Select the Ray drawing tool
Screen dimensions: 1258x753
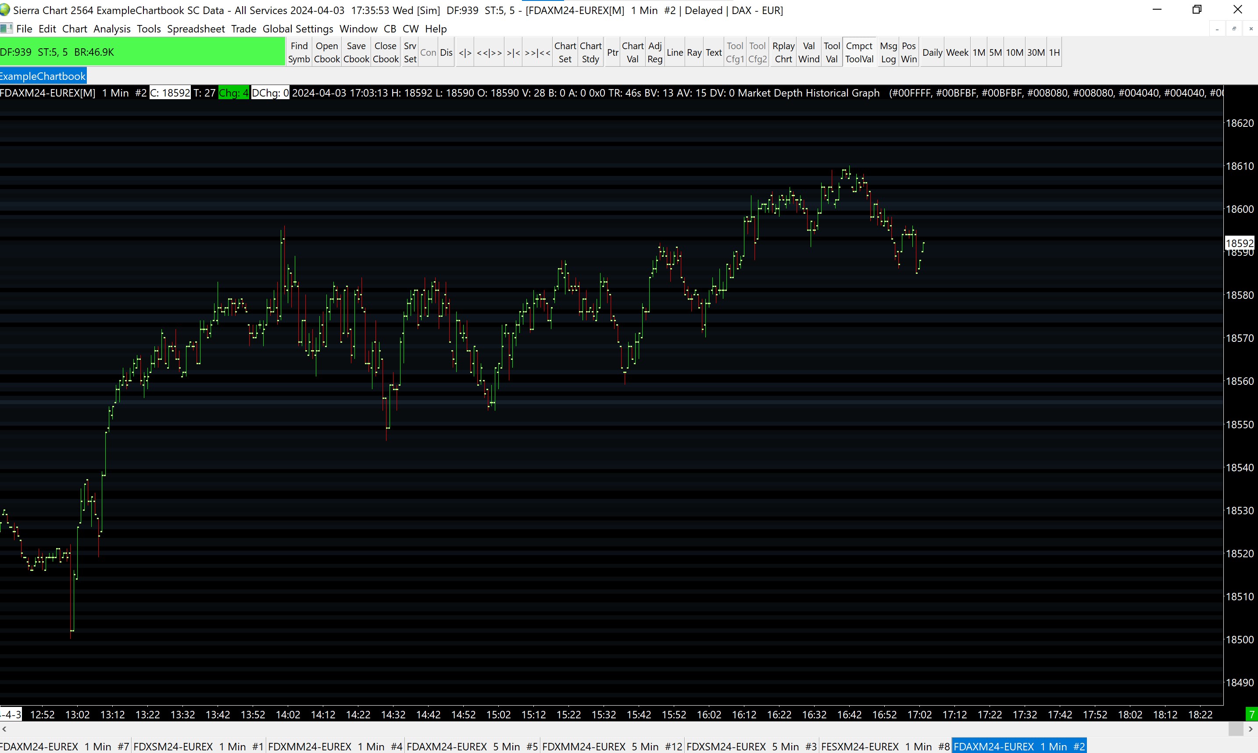coord(693,52)
